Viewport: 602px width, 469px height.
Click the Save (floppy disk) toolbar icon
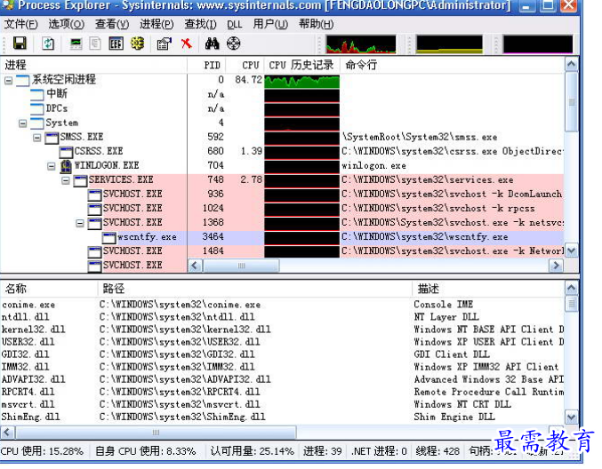(19, 43)
